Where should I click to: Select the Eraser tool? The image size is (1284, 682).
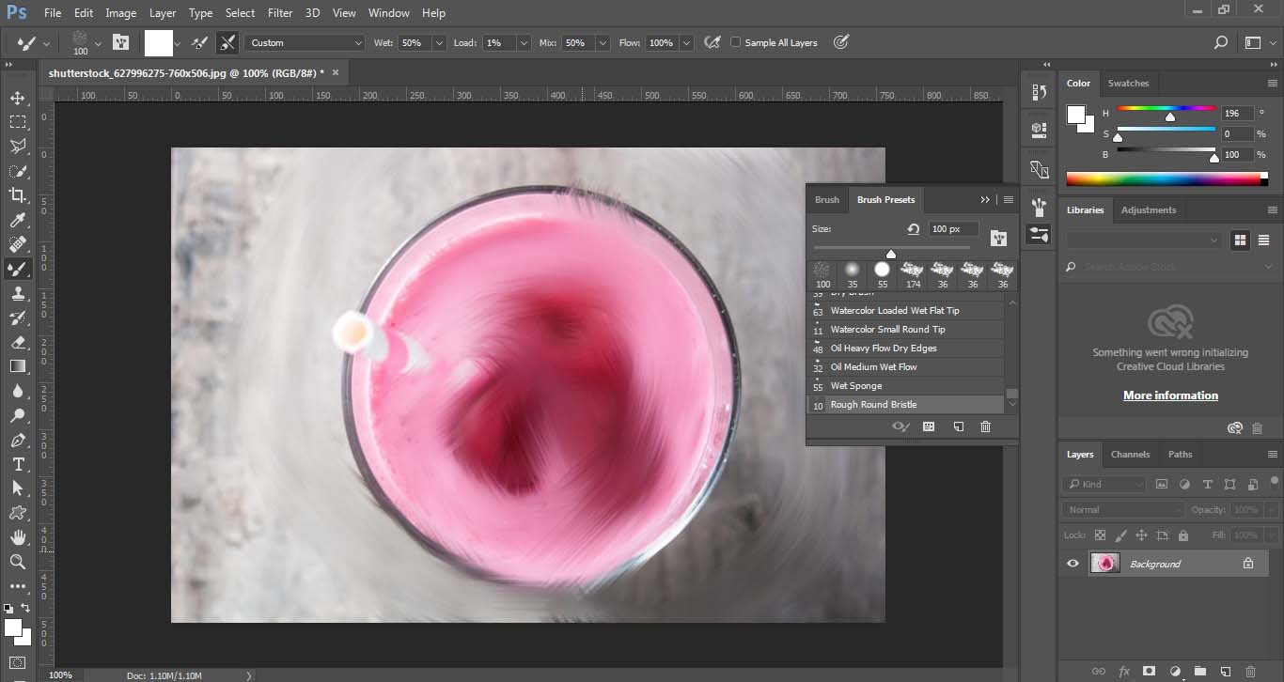(x=17, y=342)
